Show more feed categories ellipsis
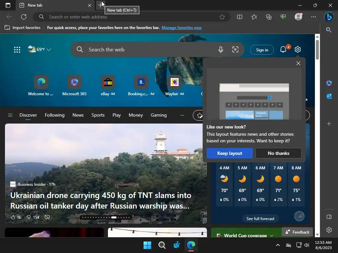Screen dimensions: 338x253 coord(182,115)
